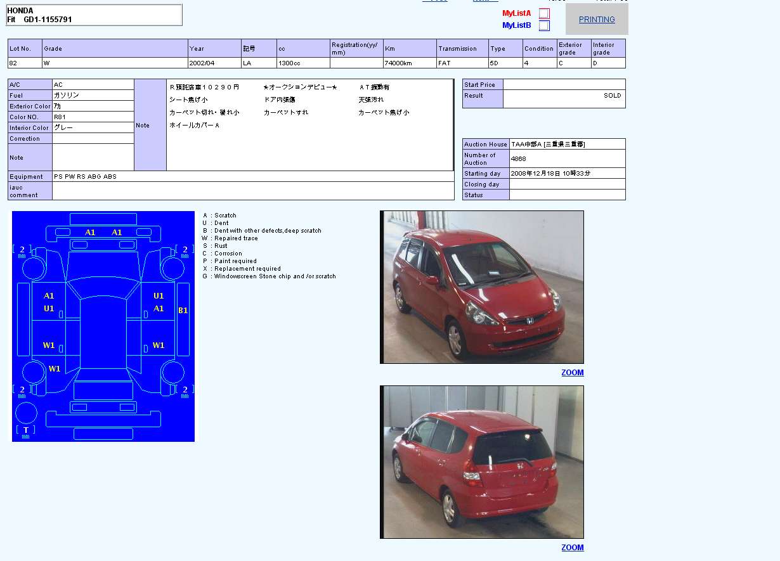Select engine size 1300cc
This screenshot has height=561, width=780.
(289, 63)
